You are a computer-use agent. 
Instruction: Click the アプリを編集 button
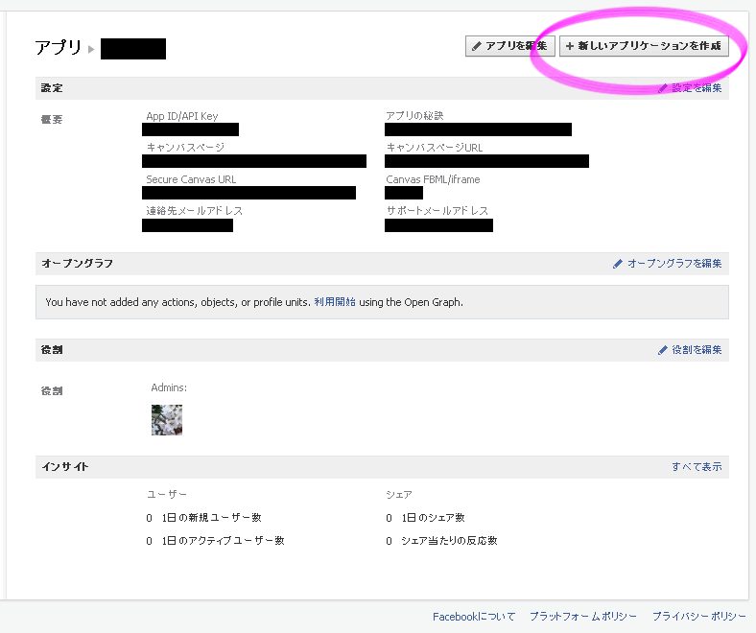[510, 46]
